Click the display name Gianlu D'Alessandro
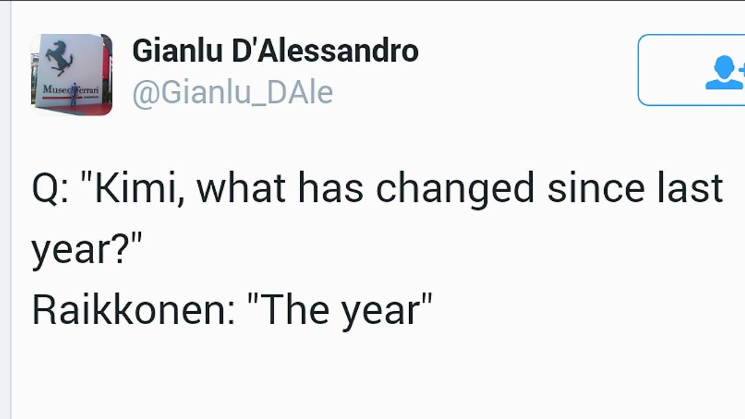The height and width of the screenshot is (419, 745). coord(275,51)
